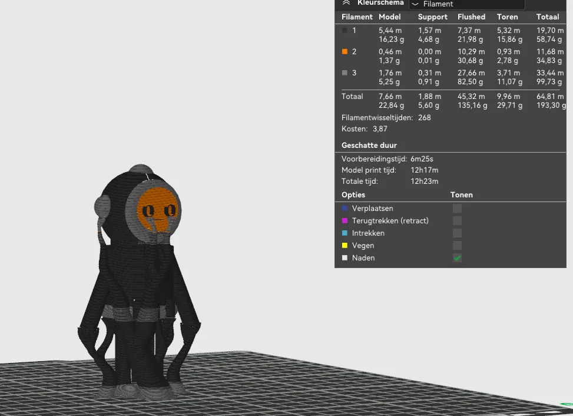Image resolution: width=573 pixels, height=416 pixels.
Task: Click the Totaal row label
Action: coord(352,97)
